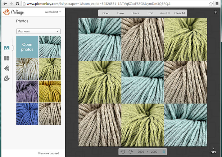Click the middle-right tan yarn collage cell

pyautogui.click(x=186, y=82)
